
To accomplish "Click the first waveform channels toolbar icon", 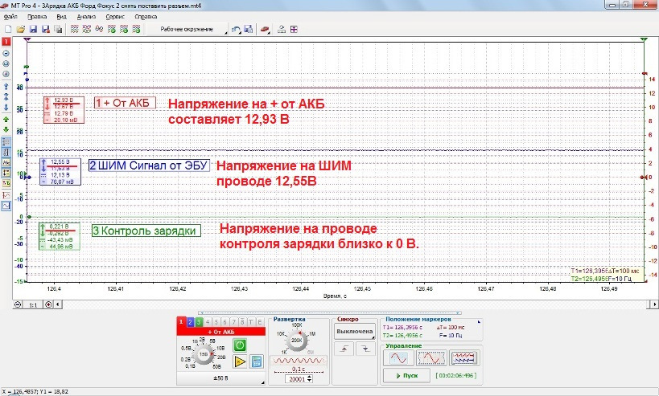I will click(74, 29).
